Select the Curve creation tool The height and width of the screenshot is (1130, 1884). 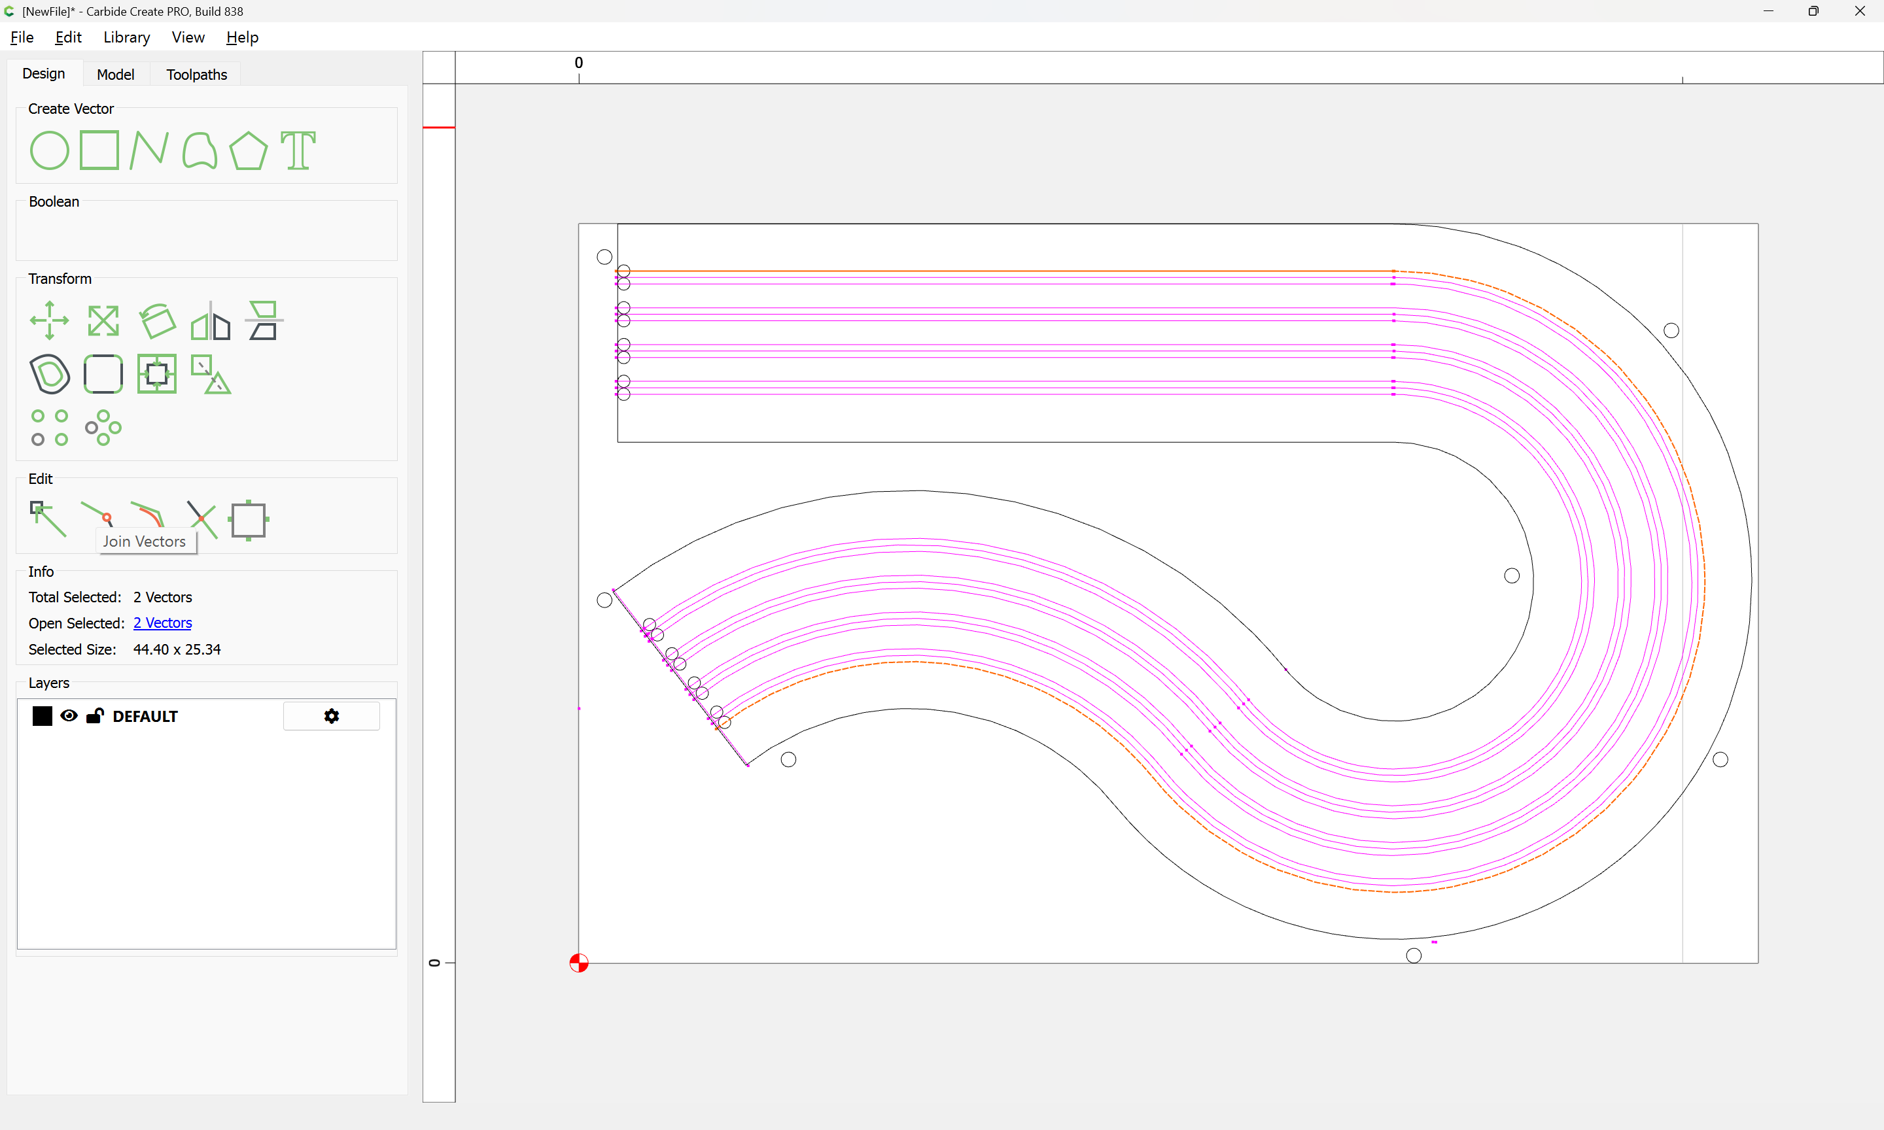click(200, 150)
